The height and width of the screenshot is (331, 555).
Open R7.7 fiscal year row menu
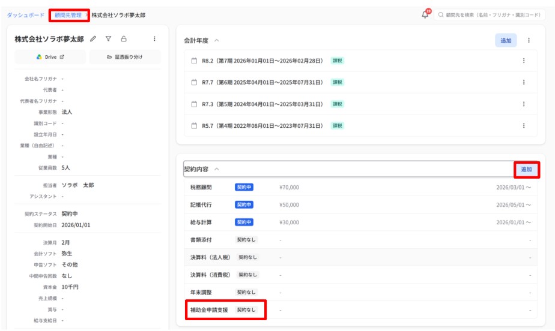click(524, 82)
